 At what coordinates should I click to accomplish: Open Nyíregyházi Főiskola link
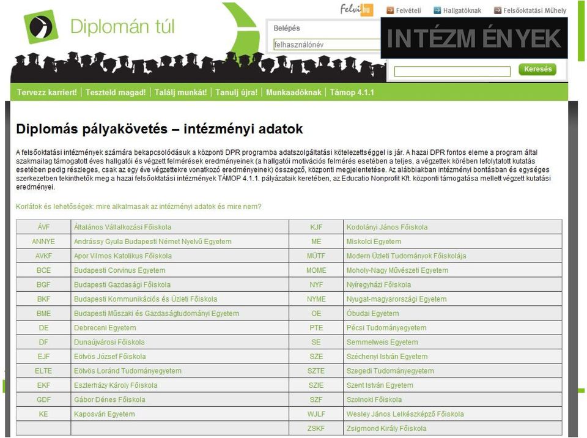378,284
